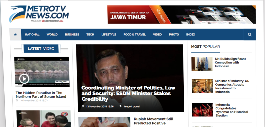Click the home icon in navigation bar
Image resolution: width=265 pixels, height=127 pixels.
coord(15,35)
